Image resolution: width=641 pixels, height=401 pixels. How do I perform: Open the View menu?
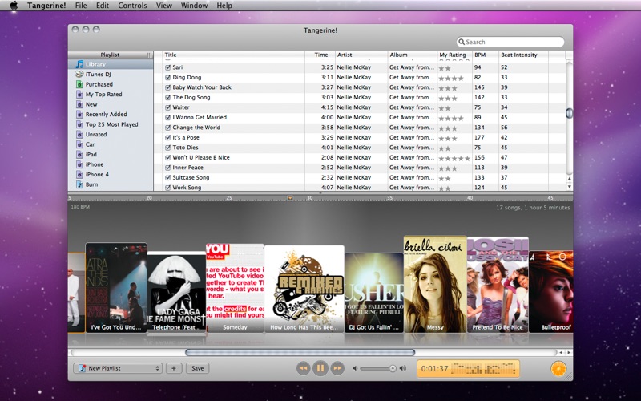[164, 6]
